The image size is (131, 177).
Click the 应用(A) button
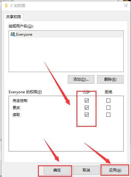pos(115,170)
